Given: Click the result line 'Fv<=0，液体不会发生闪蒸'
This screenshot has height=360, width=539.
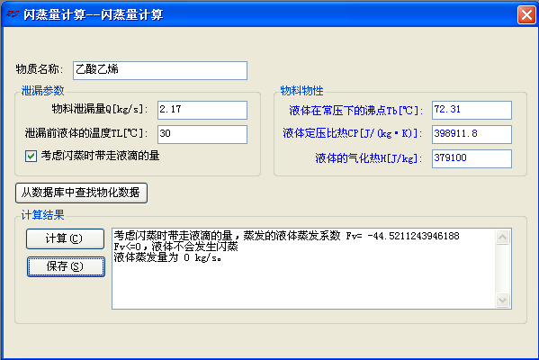Looking at the screenshot, I should pos(175,247).
